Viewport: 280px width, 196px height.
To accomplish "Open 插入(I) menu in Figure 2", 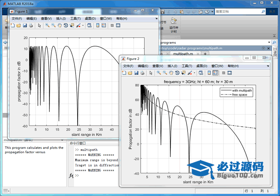I will (172, 66).
